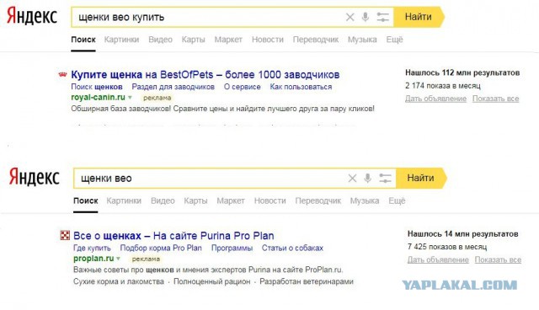This screenshot has height=310, width=539.
Task: Select the top Поиск tab
Action: pyautogui.click(x=83, y=40)
